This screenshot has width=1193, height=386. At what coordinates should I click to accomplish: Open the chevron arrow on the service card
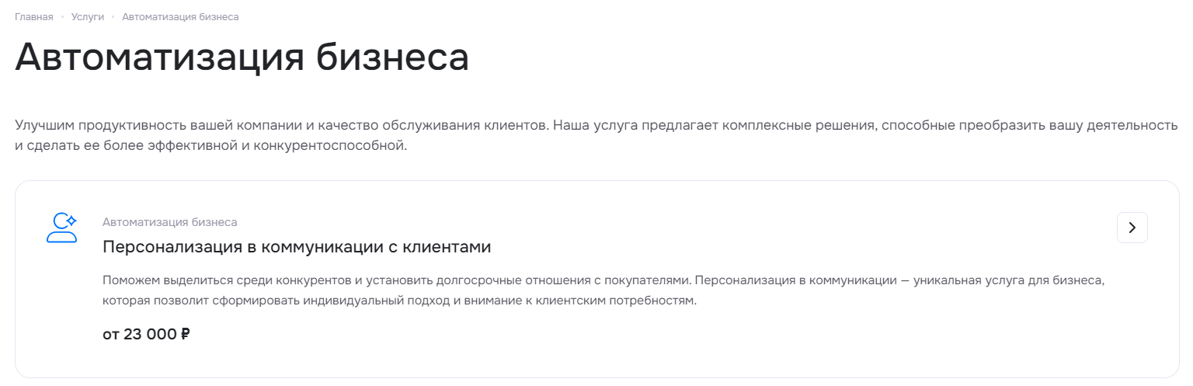1132,228
